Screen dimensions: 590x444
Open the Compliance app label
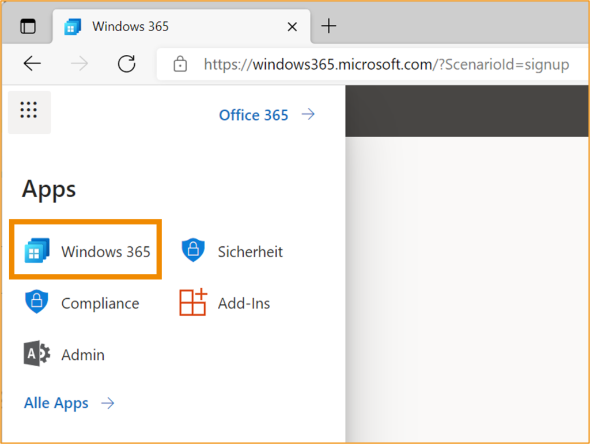point(100,303)
